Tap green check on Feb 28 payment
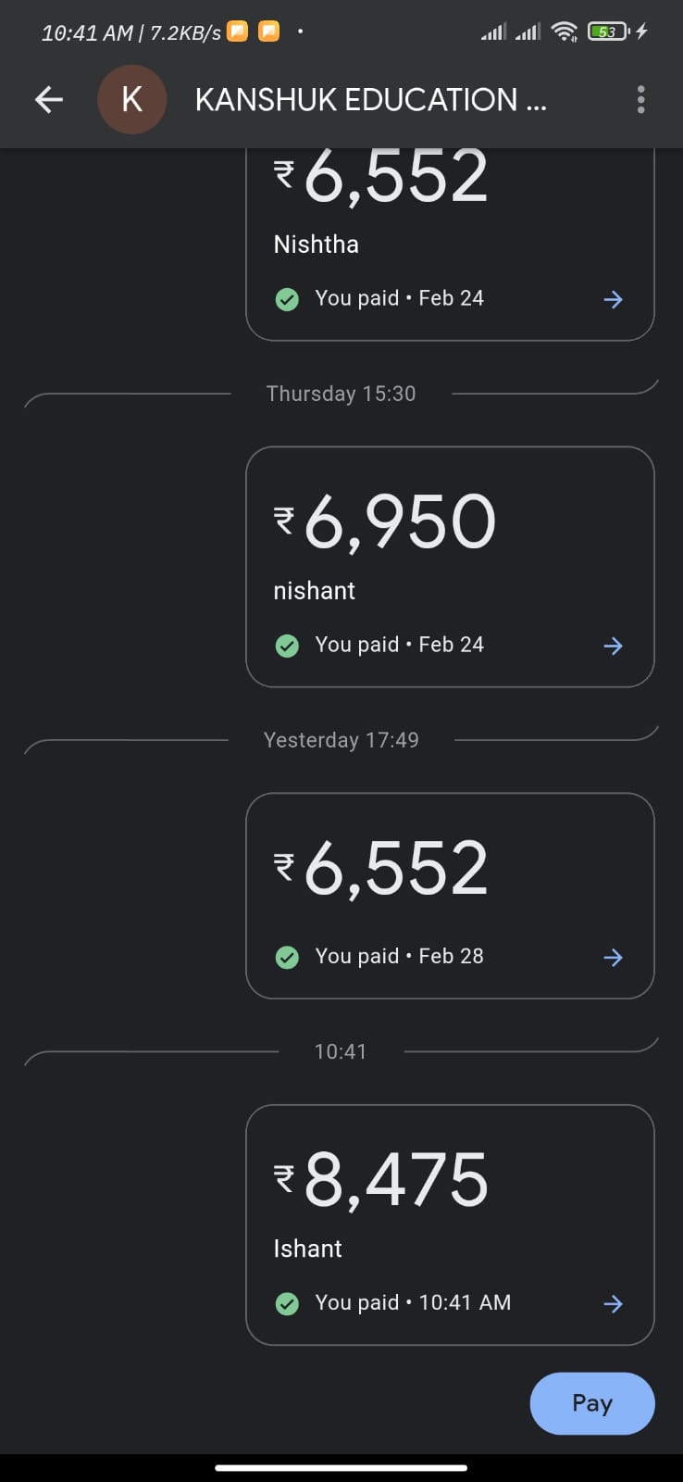Image resolution: width=683 pixels, height=1482 pixels. 287,957
